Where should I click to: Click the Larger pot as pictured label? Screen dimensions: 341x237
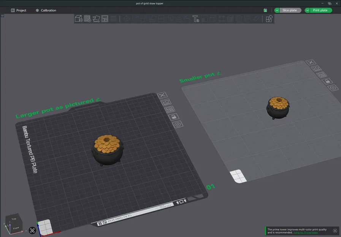55,108
